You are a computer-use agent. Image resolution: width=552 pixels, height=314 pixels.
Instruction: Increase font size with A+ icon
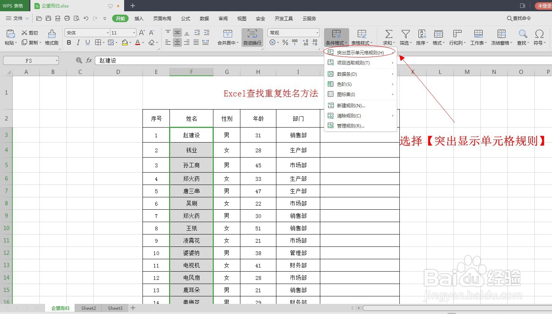[x=142, y=33]
